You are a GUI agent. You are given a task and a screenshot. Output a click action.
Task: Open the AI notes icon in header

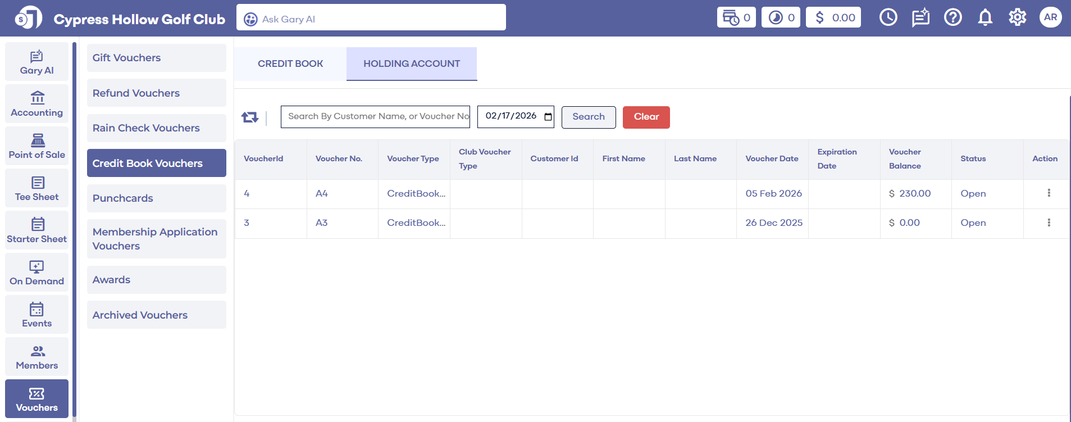pos(920,17)
